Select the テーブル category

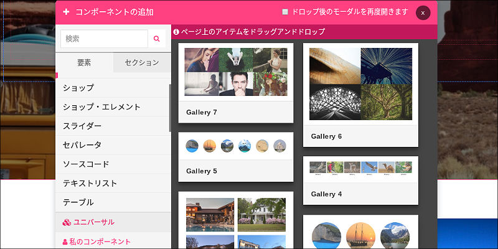pyautogui.click(x=113, y=202)
